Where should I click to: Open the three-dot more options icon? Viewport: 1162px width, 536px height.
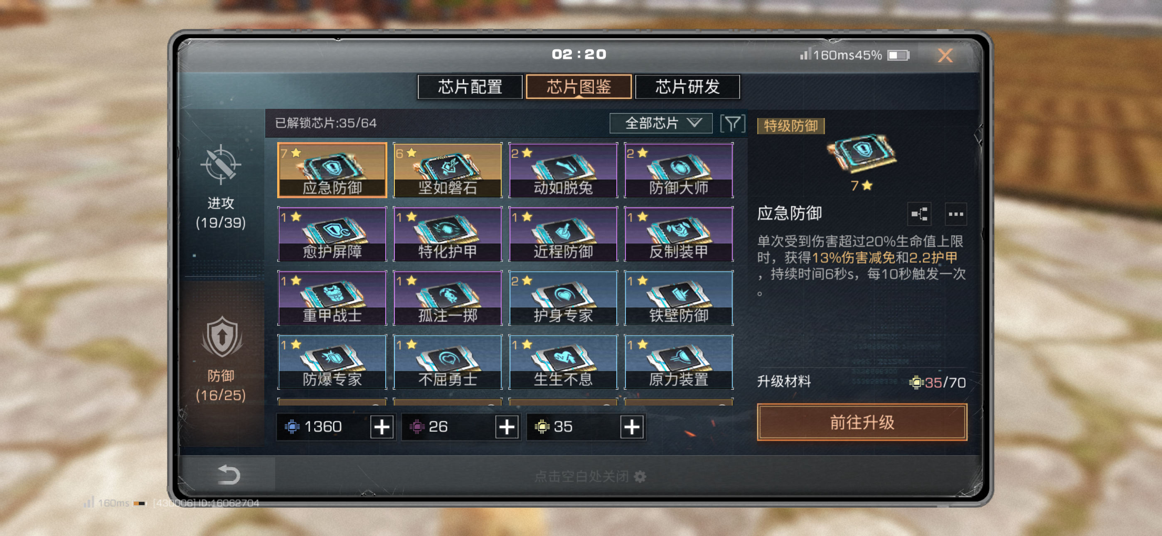955,214
